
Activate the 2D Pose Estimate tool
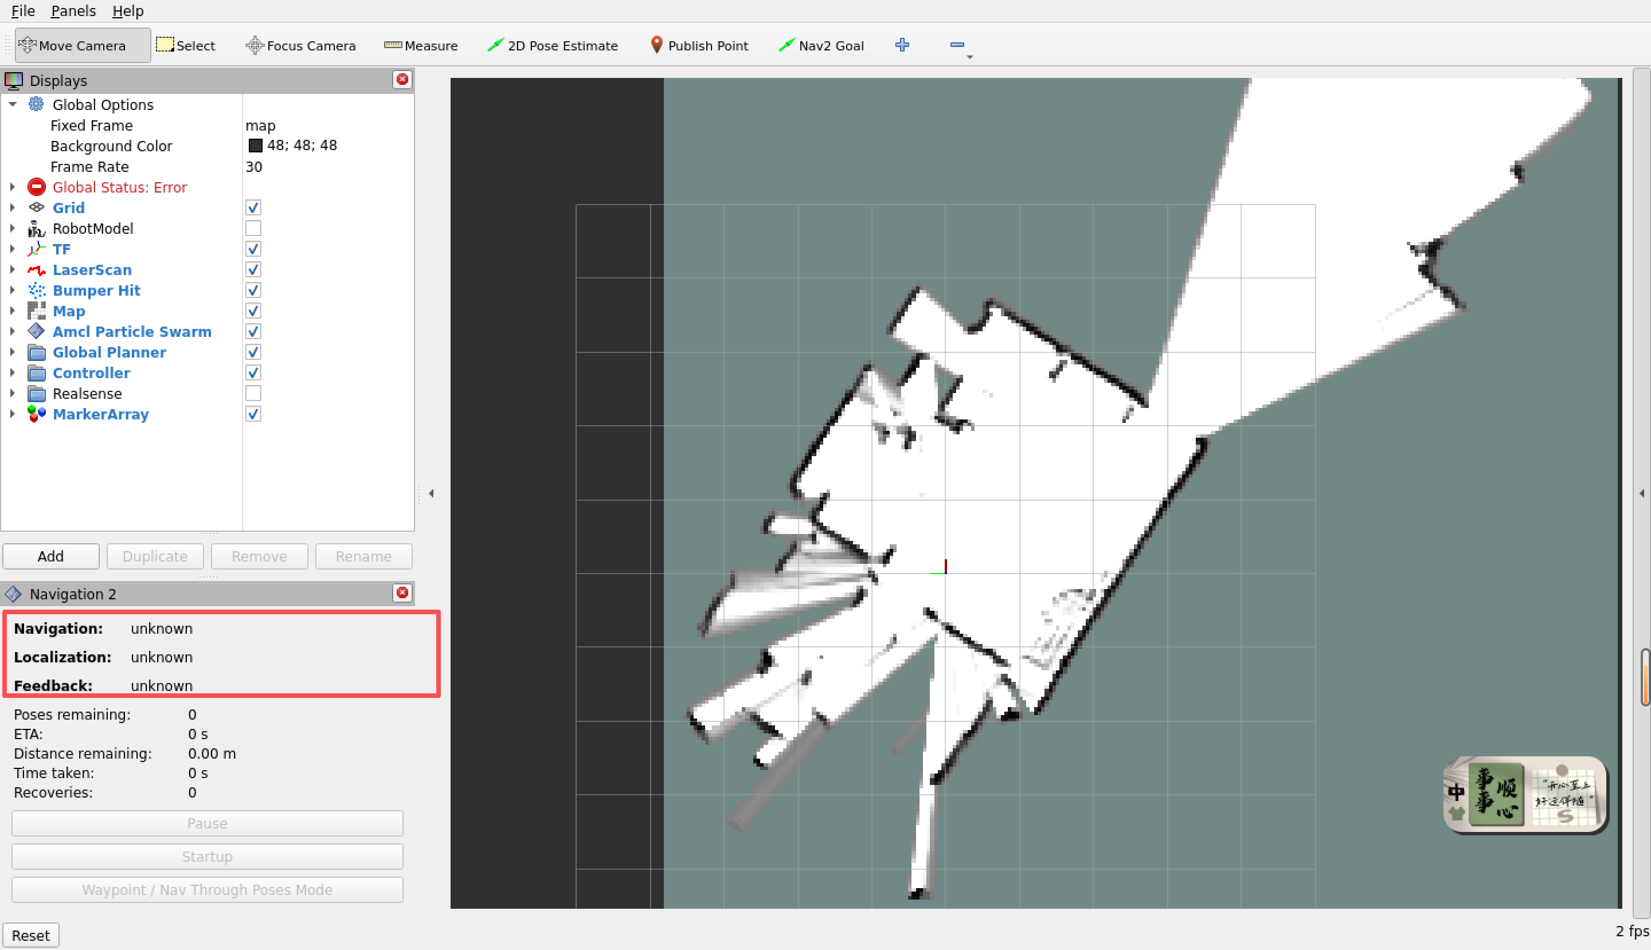click(554, 46)
